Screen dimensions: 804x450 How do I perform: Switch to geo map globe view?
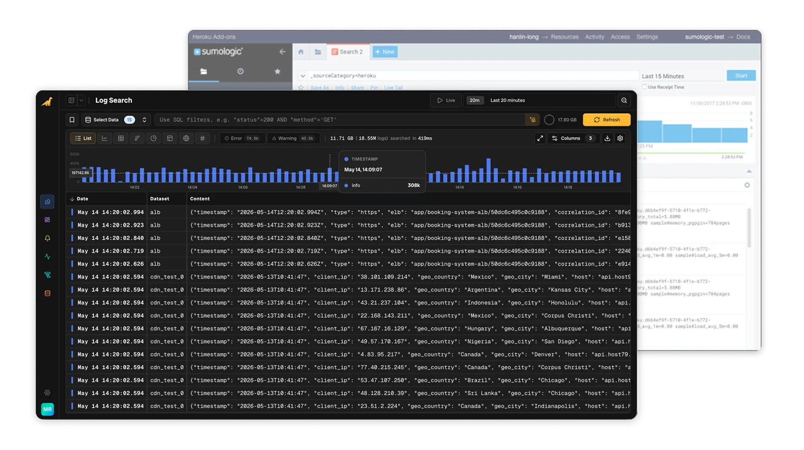(186, 138)
